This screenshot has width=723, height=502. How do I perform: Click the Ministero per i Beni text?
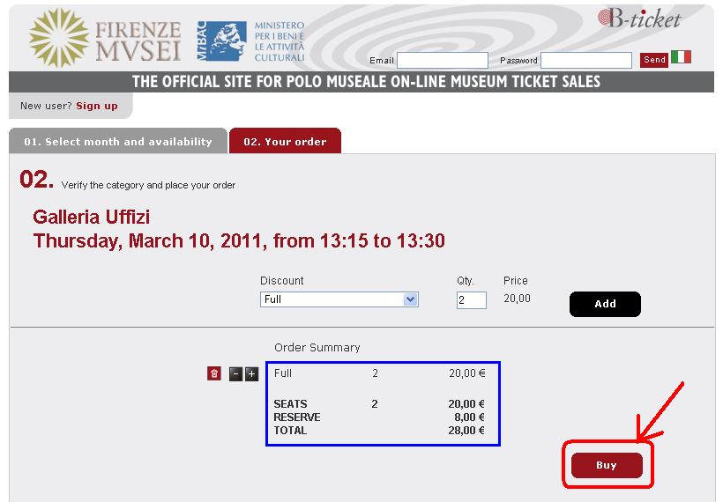pyautogui.click(x=280, y=41)
